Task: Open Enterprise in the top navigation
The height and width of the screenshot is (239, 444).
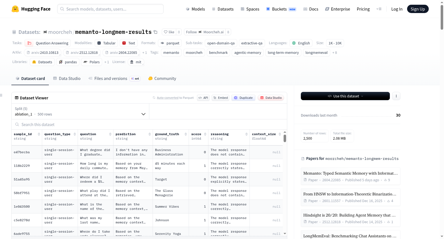Action: coord(337,9)
